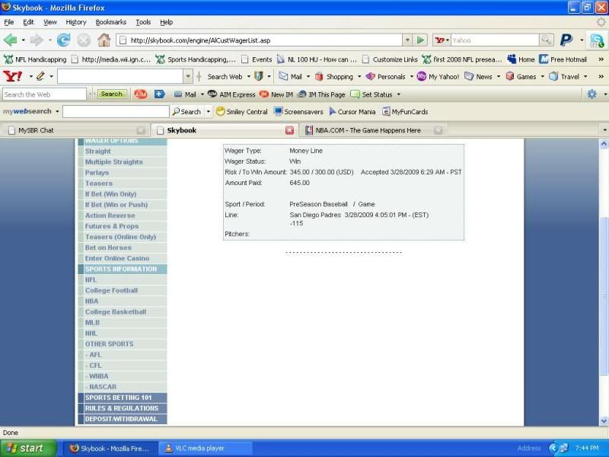Click the page vertical scrollbar thumb

click(604, 296)
